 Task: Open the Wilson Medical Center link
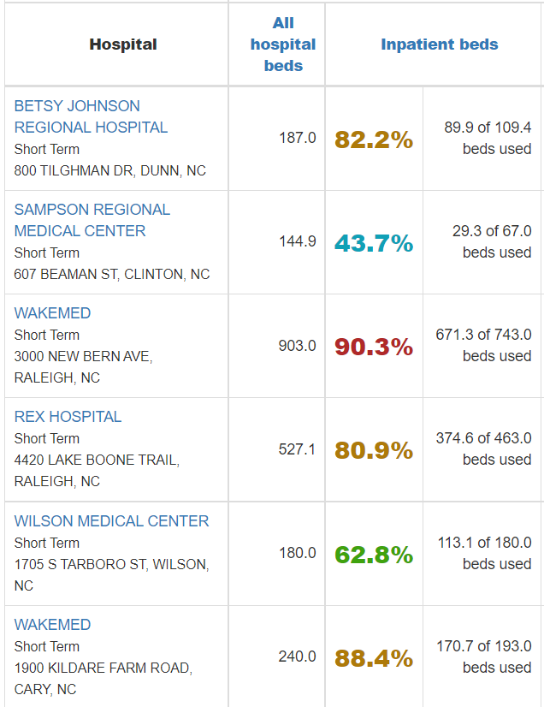(111, 521)
